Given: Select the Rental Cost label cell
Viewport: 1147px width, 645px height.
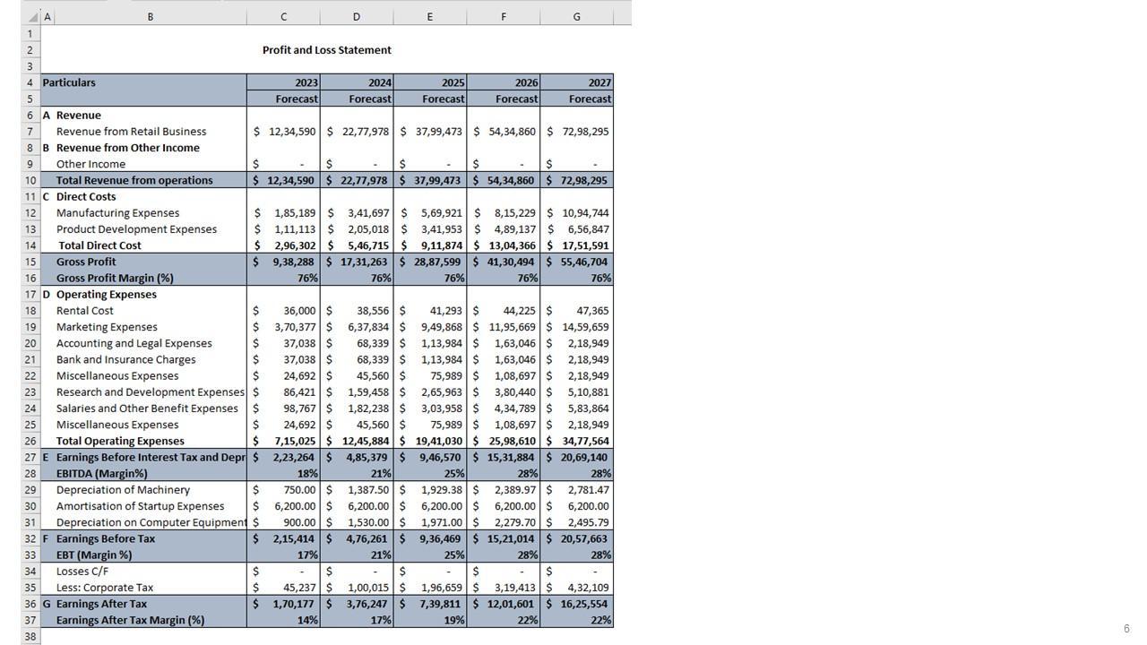Looking at the screenshot, I should coord(84,311).
